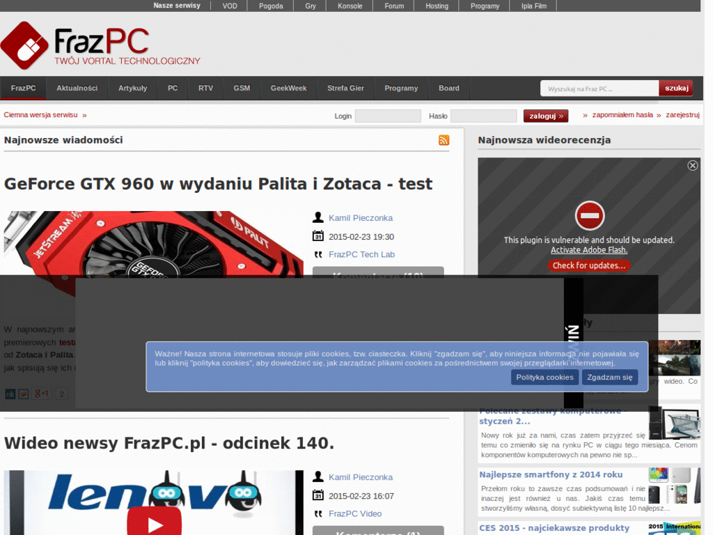Click the Google +1 share button
Viewport: 713px width, 535px height.
[41, 393]
